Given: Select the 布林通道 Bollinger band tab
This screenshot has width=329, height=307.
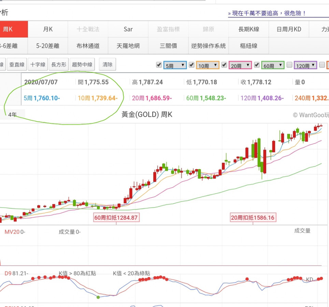Looking at the screenshot, I should click(88, 46).
